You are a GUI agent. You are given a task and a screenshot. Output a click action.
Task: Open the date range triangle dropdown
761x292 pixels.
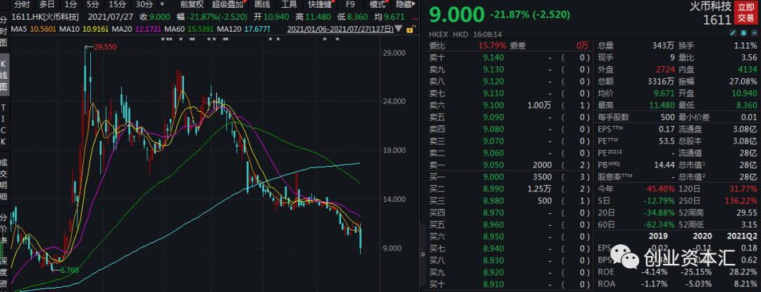tap(400, 29)
